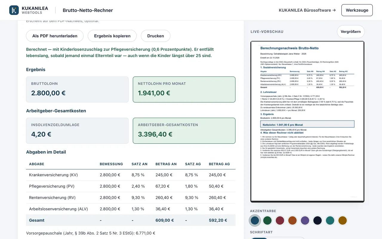Click the Gesamt row label

[37, 220]
